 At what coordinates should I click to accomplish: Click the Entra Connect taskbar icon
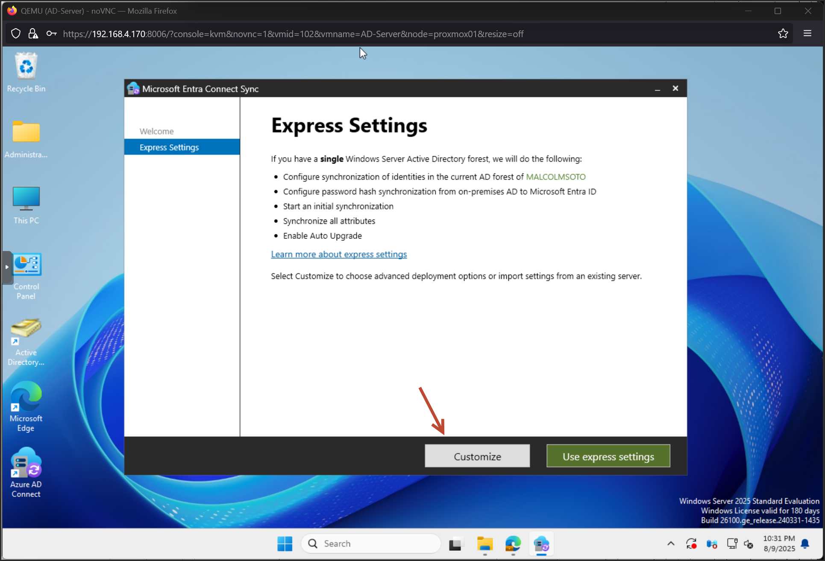[541, 543]
